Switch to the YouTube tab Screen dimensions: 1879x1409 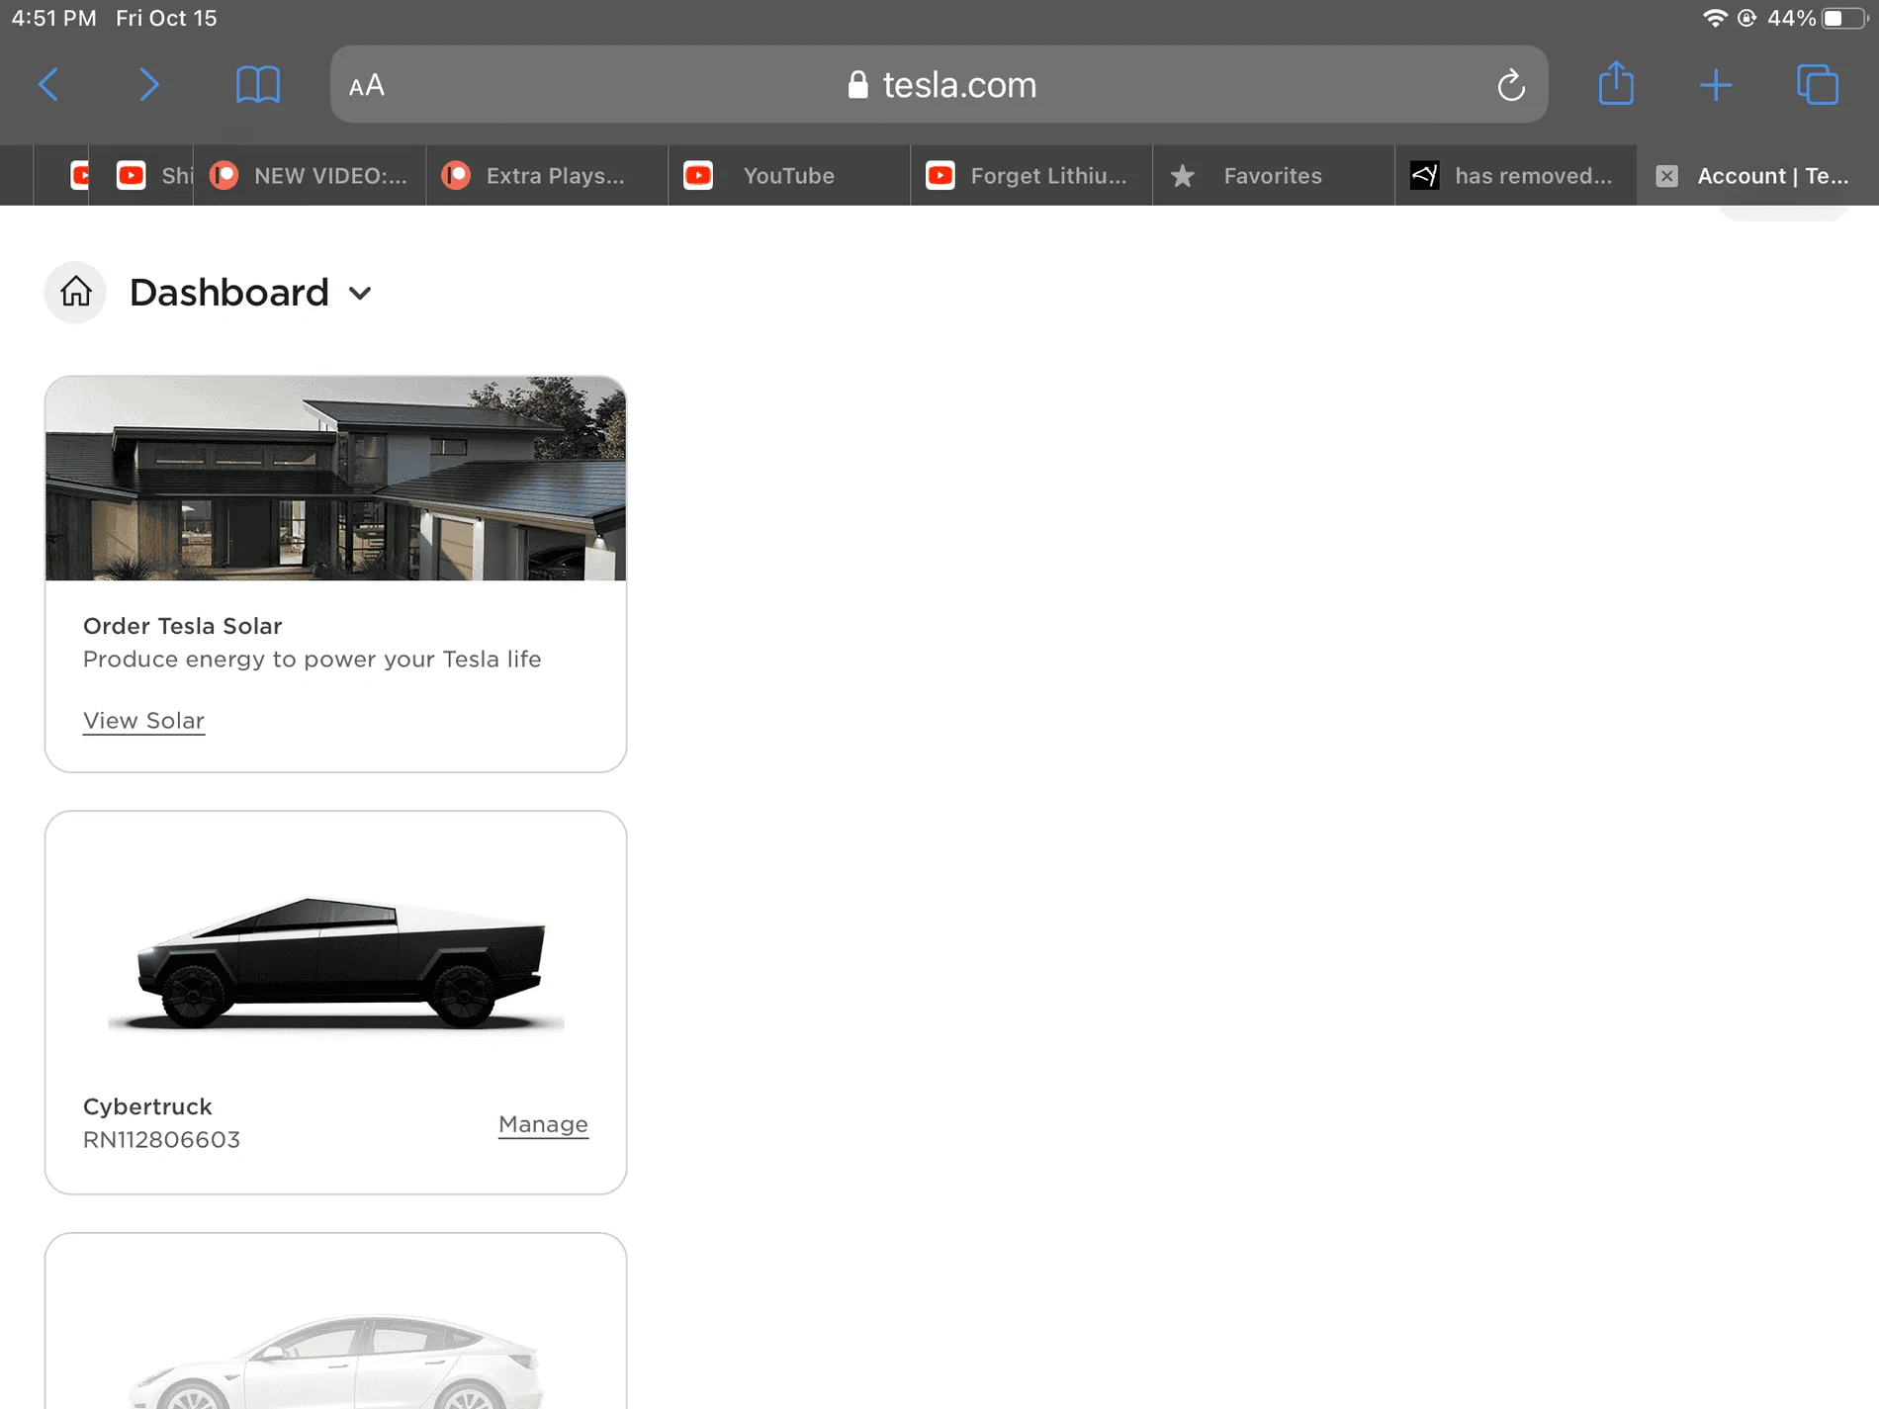coord(789,176)
